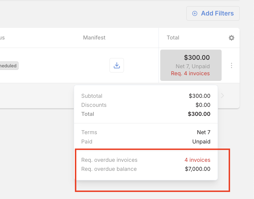Image resolution: width=254 pixels, height=199 pixels.
Task: Click the right chevron beside the popup
Action: [222, 96]
